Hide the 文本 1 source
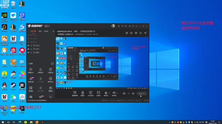222x124 pixels. tap(29, 49)
